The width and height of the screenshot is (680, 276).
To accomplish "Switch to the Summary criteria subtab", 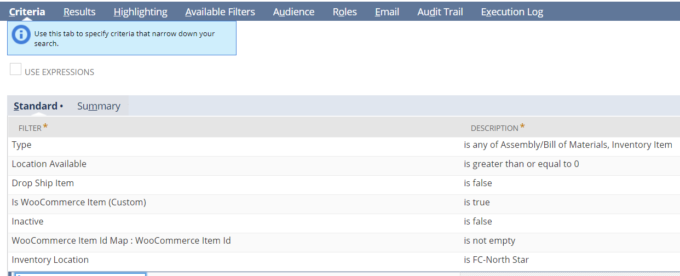I will 99,106.
